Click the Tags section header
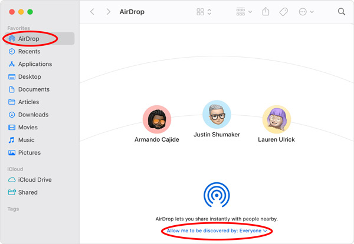The width and height of the screenshot is (354, 244). (13, 209)
